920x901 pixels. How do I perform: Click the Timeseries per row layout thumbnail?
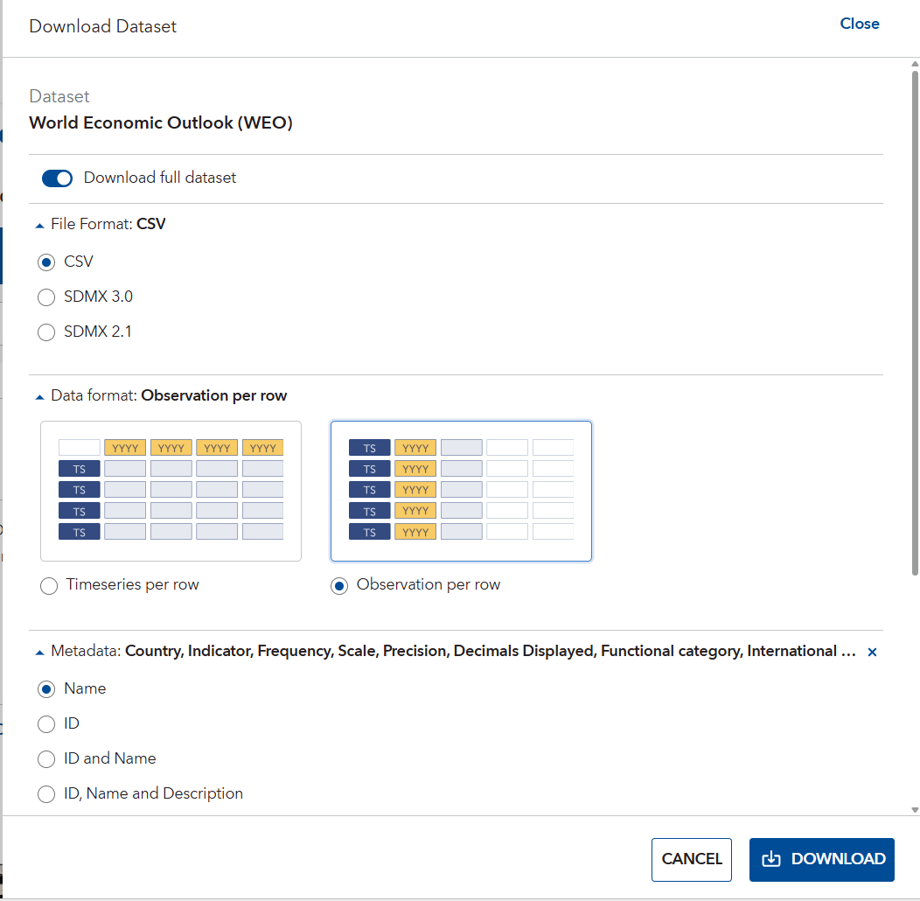[x=171, y=491]
